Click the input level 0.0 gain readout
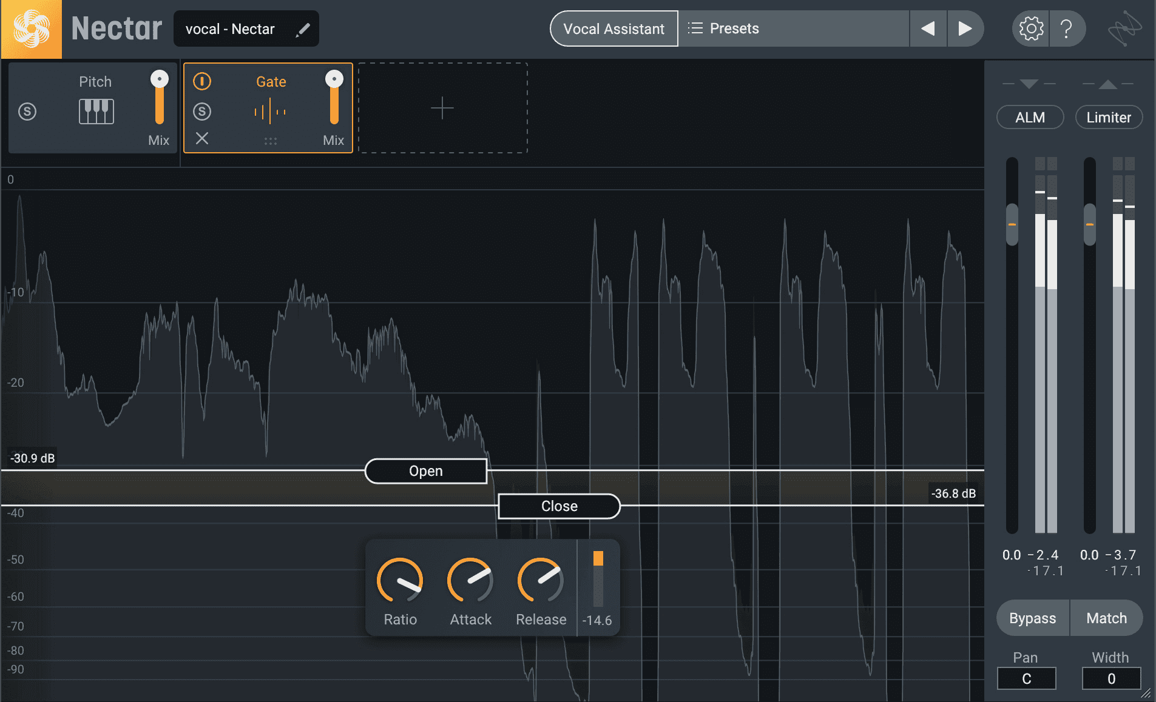The width and height of the screenshot is (1156, 702). (1012, 555)
